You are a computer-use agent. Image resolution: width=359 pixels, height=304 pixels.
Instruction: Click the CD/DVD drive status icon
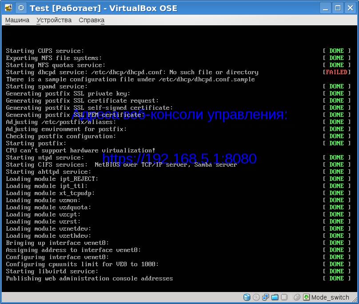256,297
